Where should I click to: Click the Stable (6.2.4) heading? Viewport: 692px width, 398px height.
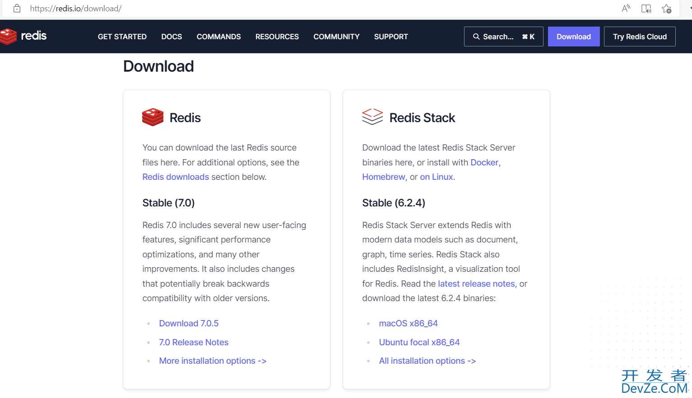[394, 203]
